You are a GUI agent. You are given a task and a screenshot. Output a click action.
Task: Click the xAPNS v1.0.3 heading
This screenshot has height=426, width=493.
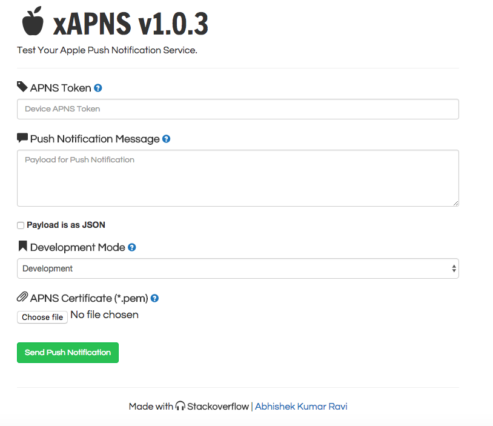pyautogui.click(x=130, y=23)
